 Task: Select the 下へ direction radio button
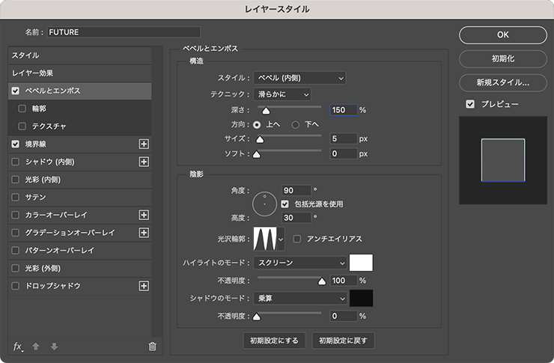point(296,124)
